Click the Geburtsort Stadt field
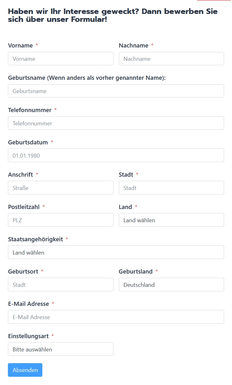This screenshot has height=385, width=232. [x=61, y=285]
